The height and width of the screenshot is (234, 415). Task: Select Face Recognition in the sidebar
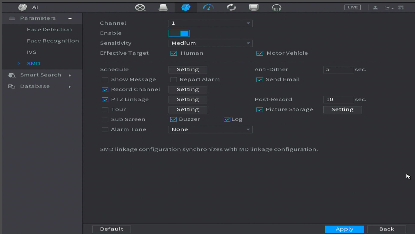click(x=53, y=41)
